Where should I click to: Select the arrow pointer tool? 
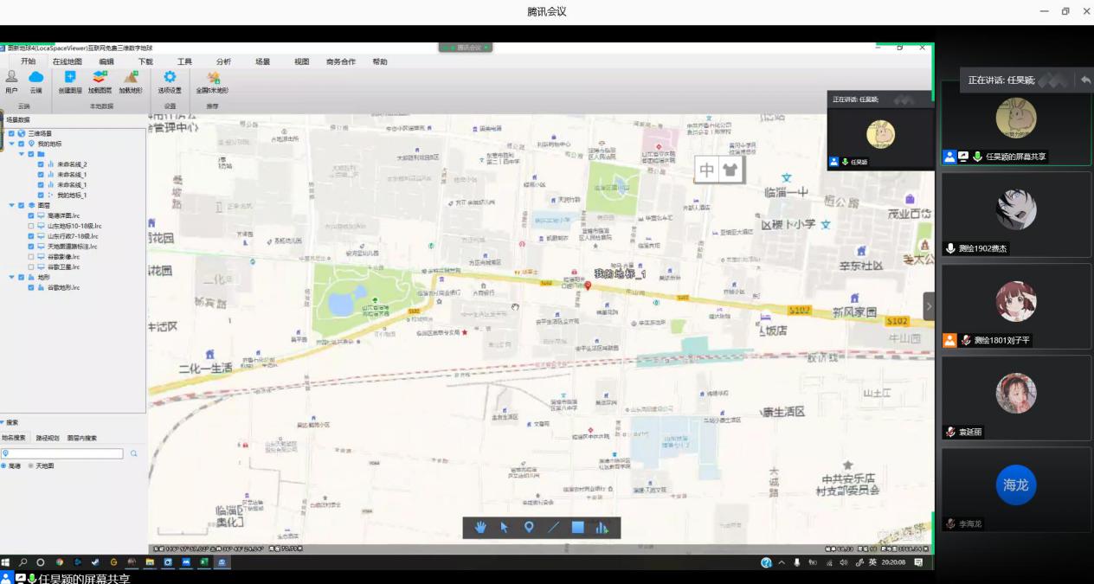pos(505,528)
